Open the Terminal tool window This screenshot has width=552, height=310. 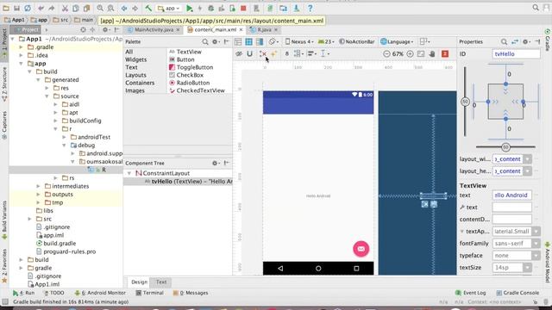coord(149,293)
